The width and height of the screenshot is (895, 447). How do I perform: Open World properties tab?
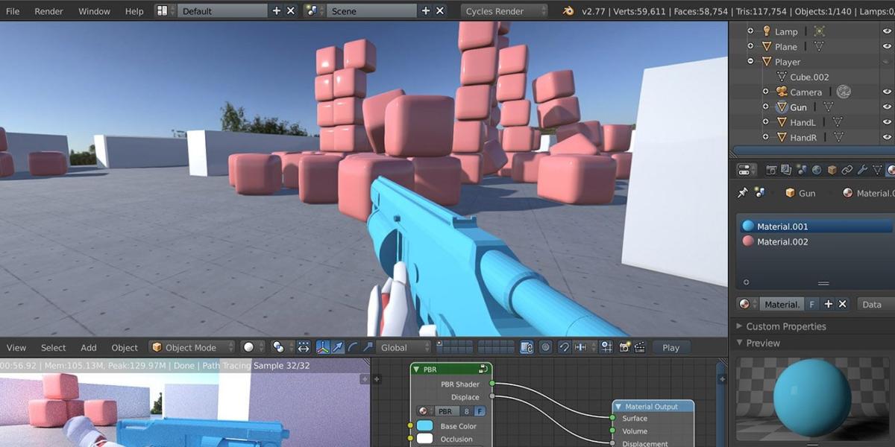(x=817, y=170)
